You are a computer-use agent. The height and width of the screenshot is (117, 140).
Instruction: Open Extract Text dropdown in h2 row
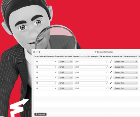126,67
